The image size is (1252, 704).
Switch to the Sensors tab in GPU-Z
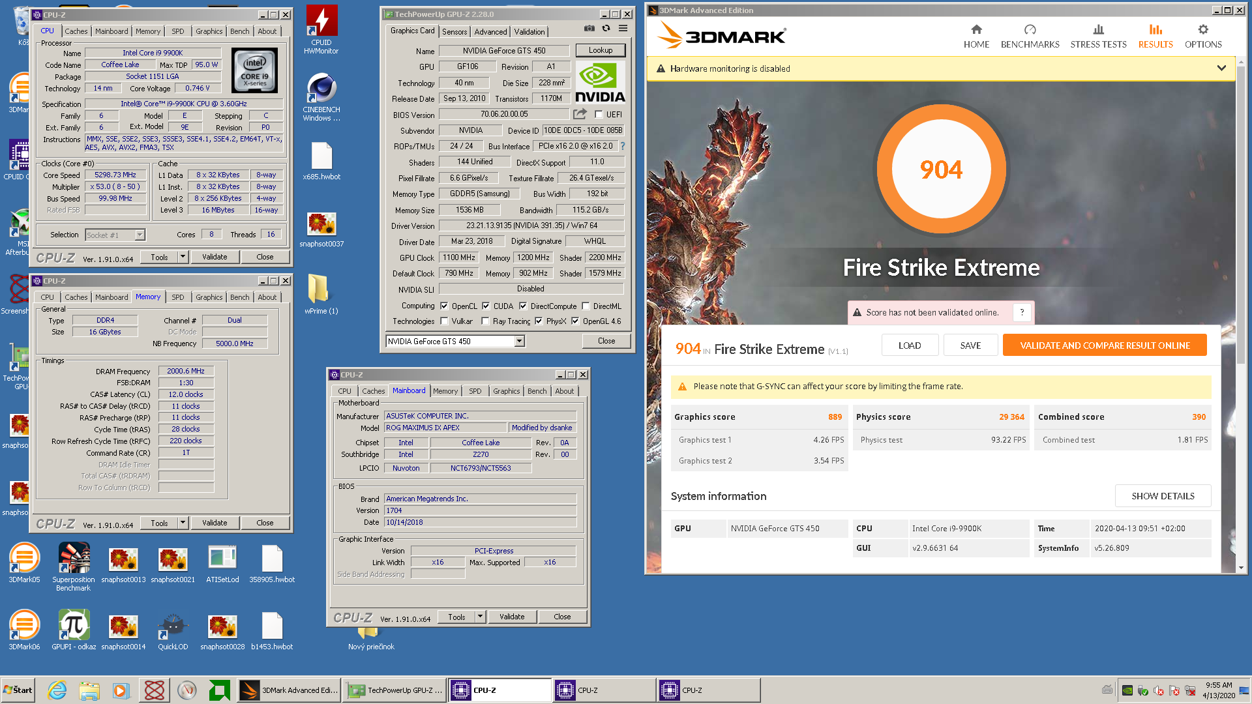(455, 31)
